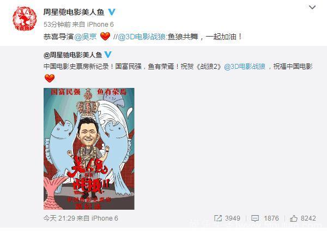The height and width of the screenshot is (231, 327).
Task: Enlarge the Wolf Warrior cartoon poster image
Action: tap(89, 149)
